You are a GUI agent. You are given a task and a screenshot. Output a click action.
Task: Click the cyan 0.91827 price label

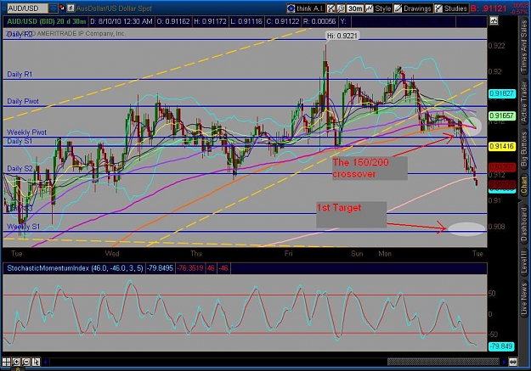[x=502, y=93]
